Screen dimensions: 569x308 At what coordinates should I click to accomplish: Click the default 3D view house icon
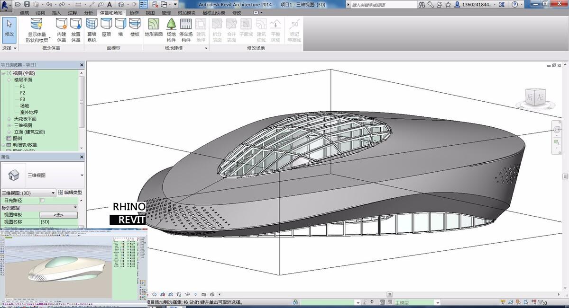click(x=121, y=4)
